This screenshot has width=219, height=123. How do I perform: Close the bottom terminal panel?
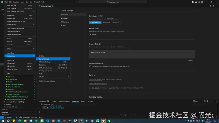[x=216, y=101]
